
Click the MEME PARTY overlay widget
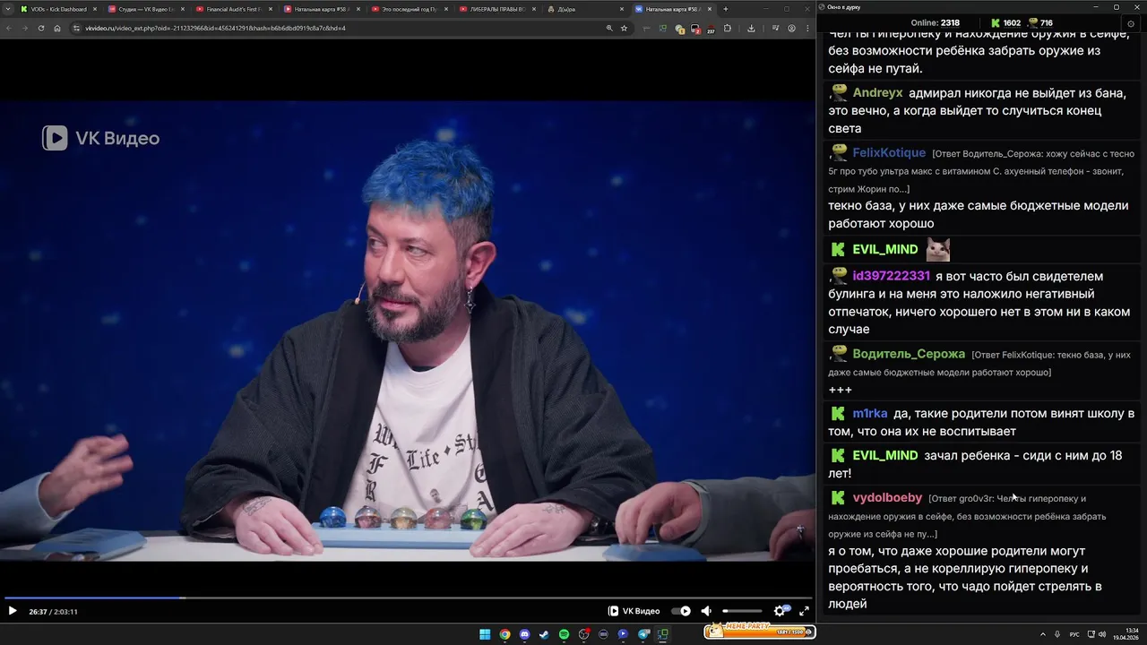(759, 631)
